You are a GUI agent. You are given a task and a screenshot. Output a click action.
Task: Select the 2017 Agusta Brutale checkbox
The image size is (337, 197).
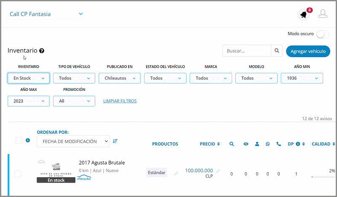(x=18, y=173)
